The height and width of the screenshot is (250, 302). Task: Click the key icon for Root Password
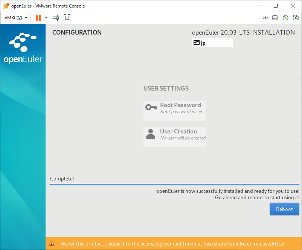click(151, 107)
